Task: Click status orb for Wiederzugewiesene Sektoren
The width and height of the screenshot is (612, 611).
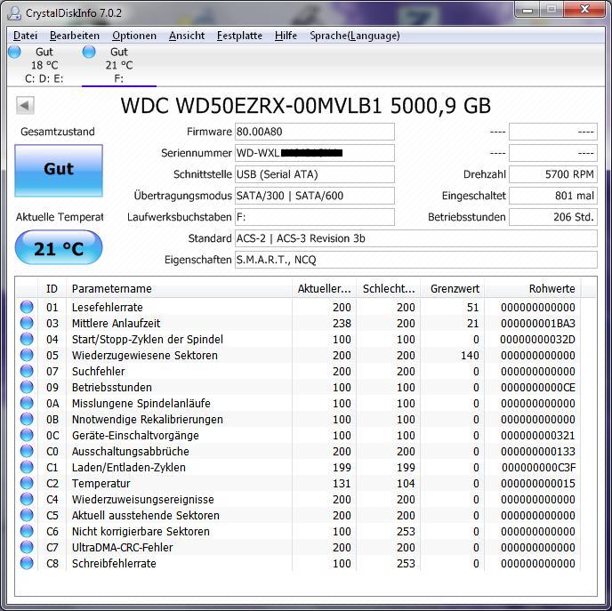Action: click(x=27, y=355)
